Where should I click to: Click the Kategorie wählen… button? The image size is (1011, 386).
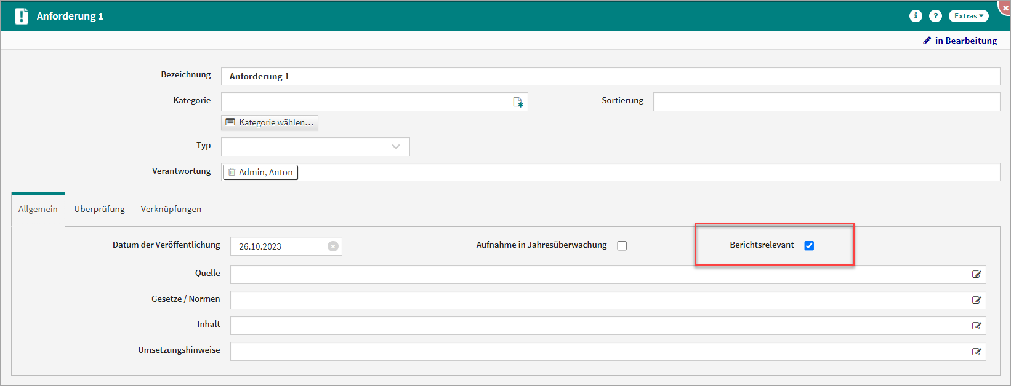270,122
